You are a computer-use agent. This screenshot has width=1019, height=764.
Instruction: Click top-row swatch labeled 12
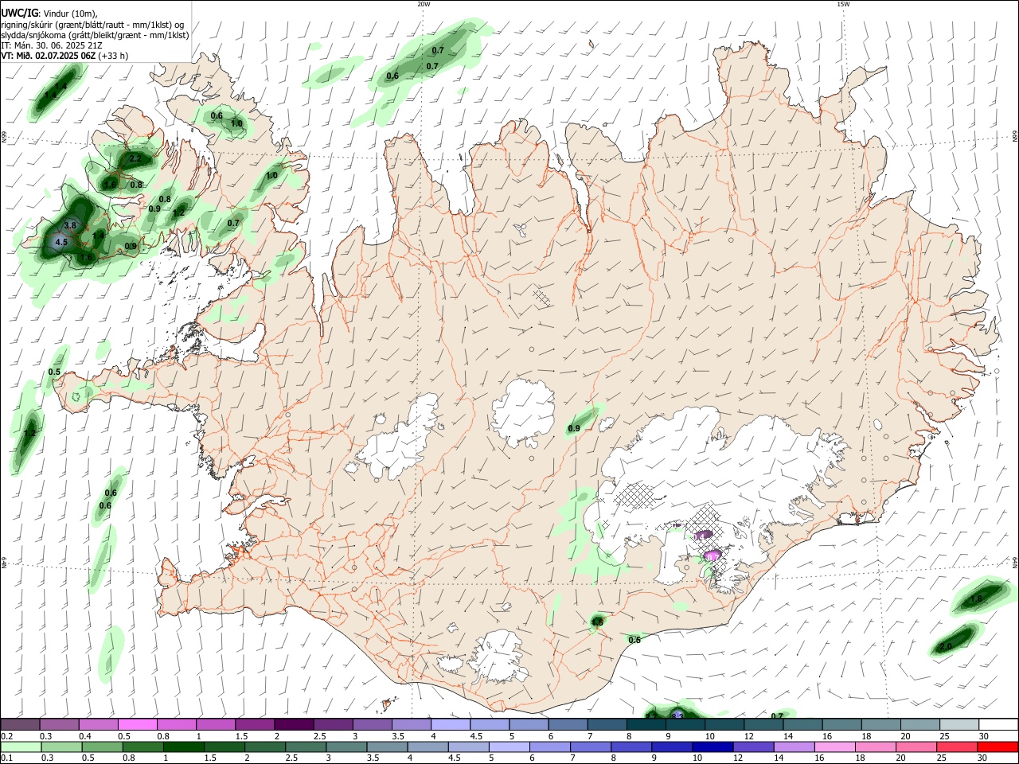click(x=763, y=724)
